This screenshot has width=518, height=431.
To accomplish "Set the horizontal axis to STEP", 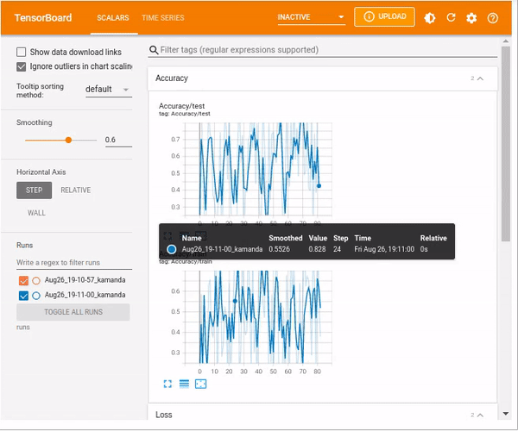I will click(x=34, y=191).
